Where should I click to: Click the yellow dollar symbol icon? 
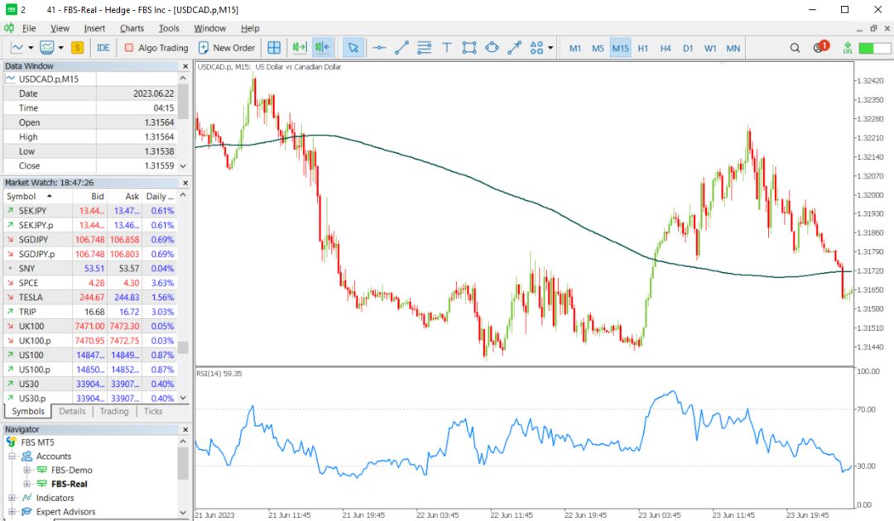pos(78,48)
